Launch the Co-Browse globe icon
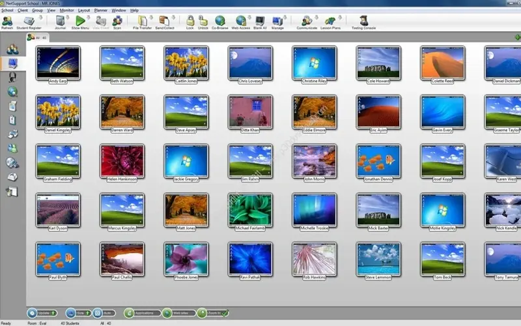 point(220,21)
